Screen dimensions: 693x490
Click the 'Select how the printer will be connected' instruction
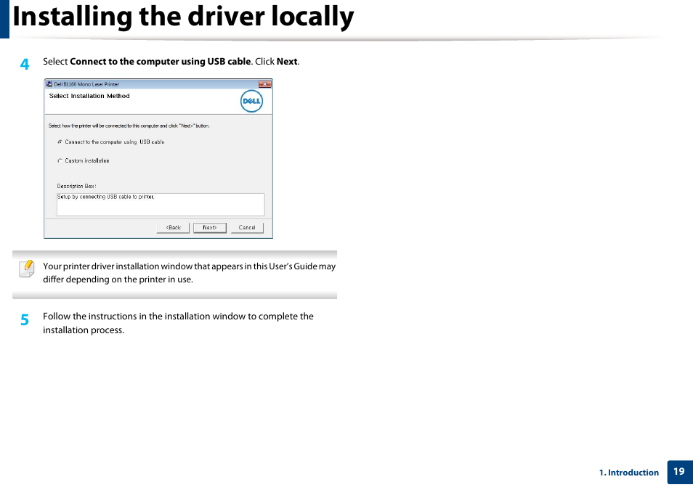coord(129,126)
